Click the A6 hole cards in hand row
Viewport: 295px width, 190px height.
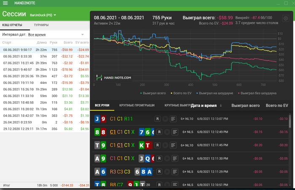100,172
